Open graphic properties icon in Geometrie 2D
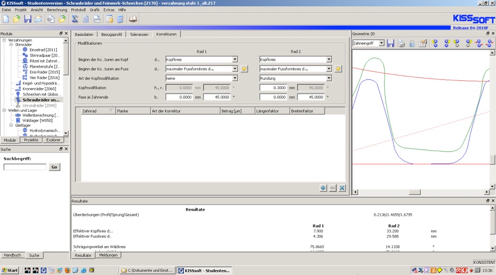 [x=423, y=43]
